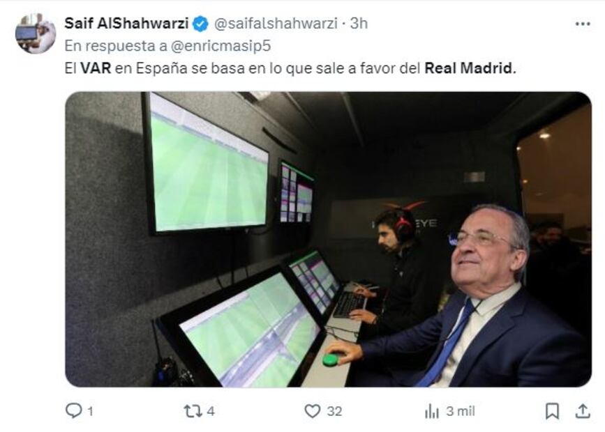
Task: Share the tweet via upload icon
Action: [583, 411]
